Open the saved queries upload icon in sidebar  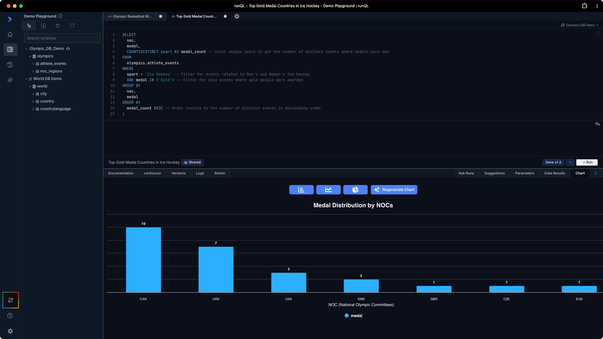[x=10, y=65]
